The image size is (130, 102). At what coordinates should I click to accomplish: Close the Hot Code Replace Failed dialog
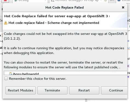(x=123, y=7)
